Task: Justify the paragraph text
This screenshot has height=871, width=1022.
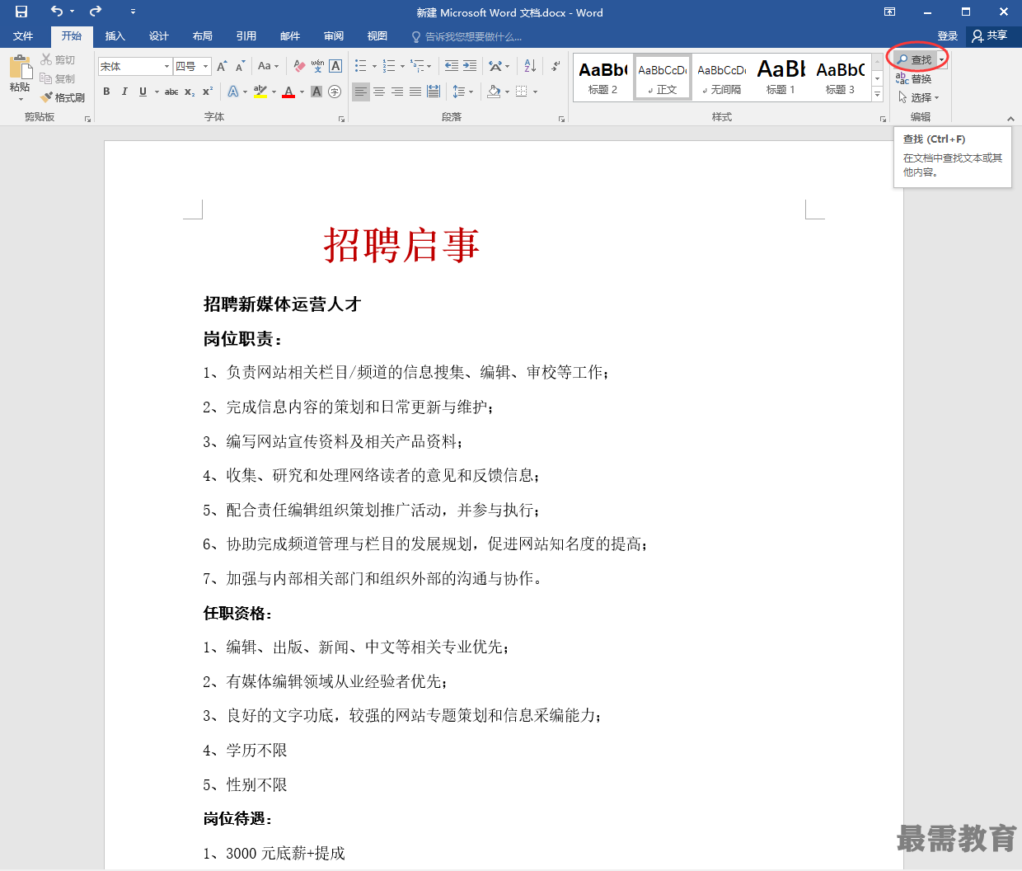Action: [415, 92]
